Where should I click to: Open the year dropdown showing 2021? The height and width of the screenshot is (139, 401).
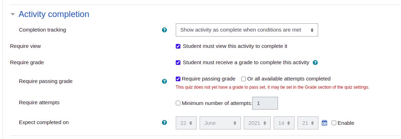coord(257,123)
